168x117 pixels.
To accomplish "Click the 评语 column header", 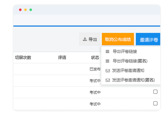I will click(x=62, y=57).
